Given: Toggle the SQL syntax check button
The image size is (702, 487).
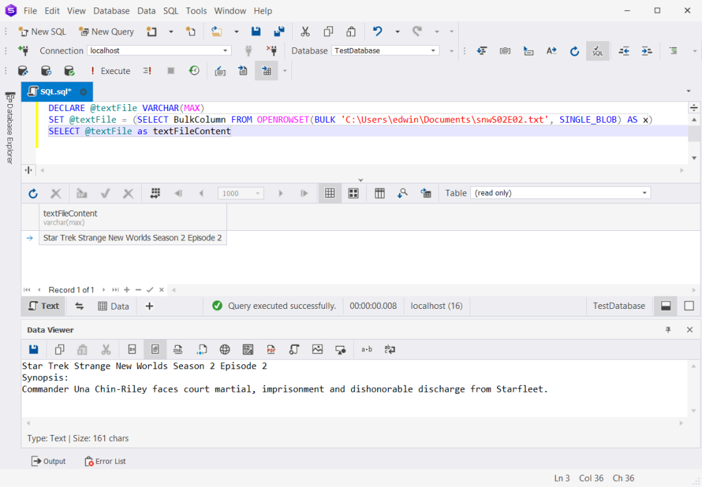Looking at the screenshot, I should coord(597,51).
